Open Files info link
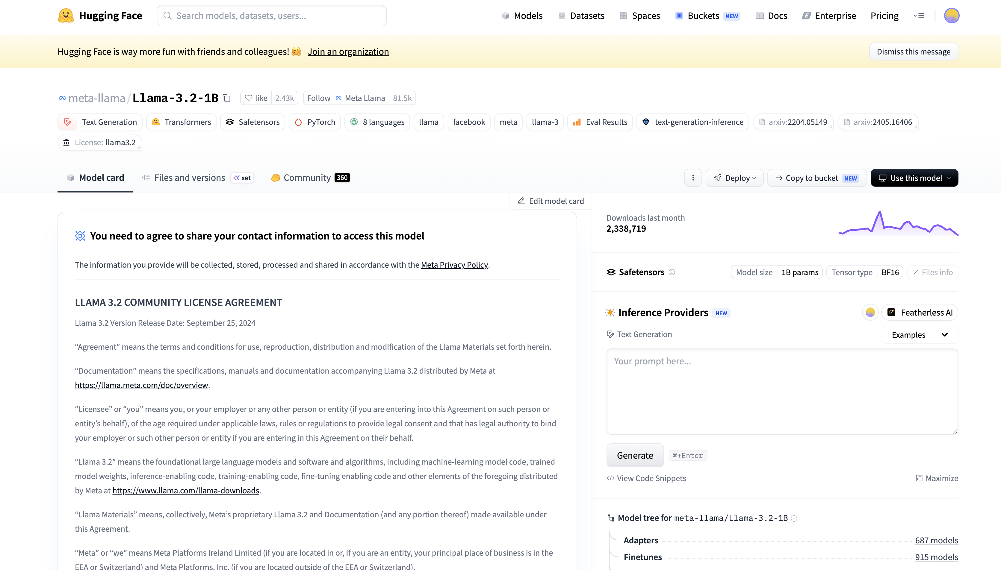Viewport: 1001px width, 570px height. pos(932,272)
